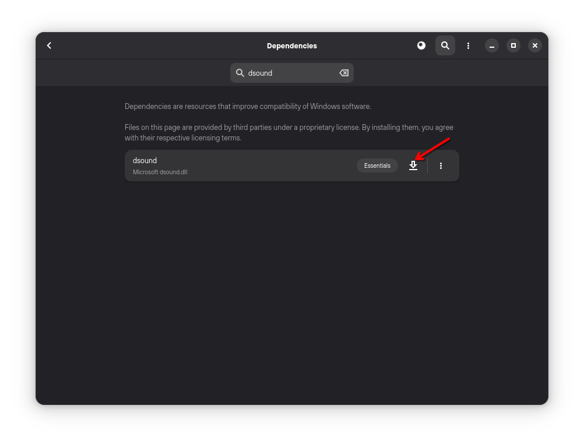
Task: Maximize the Dependencies window
Action: point(513,45)
